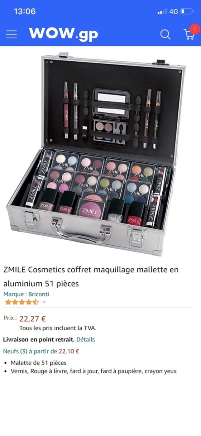Go to the WOW.gp home logo

tap(63, 34)
